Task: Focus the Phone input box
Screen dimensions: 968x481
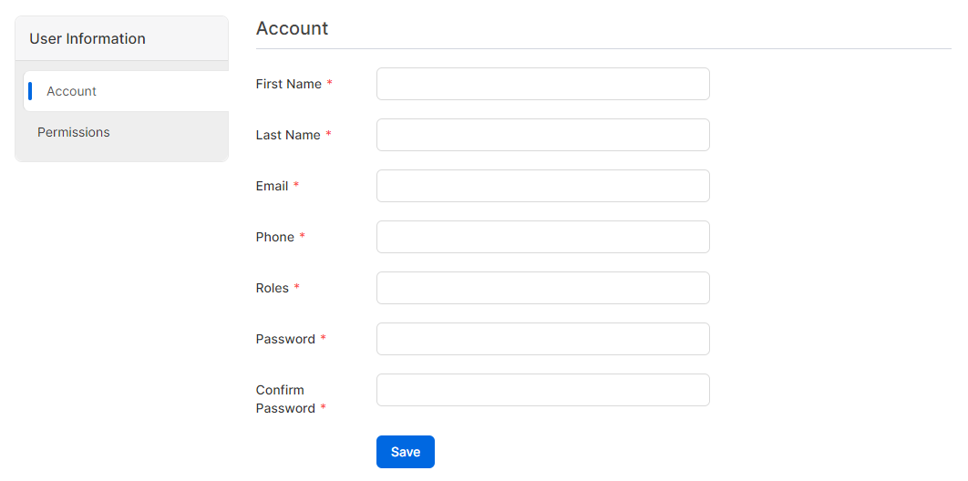Action: click(x=542, y=237)
